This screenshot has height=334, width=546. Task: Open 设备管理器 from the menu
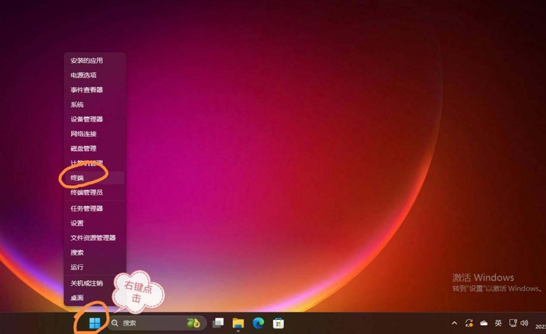pos(87,119)
